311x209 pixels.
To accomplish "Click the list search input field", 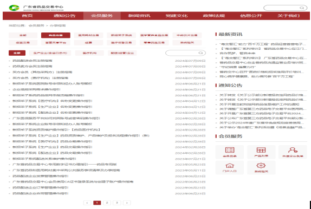I will point(182,53).
